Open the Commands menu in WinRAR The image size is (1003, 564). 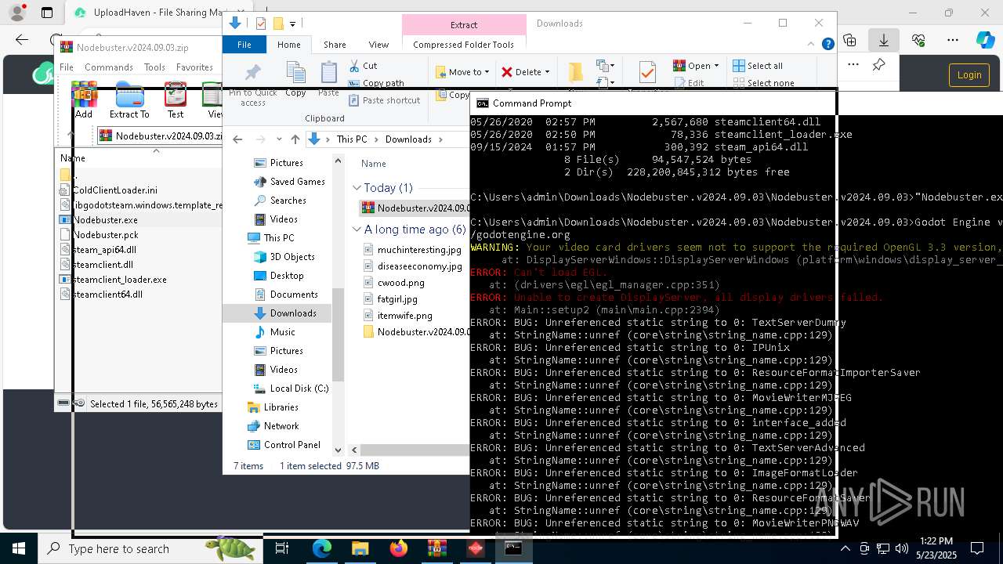click(109, 67)
